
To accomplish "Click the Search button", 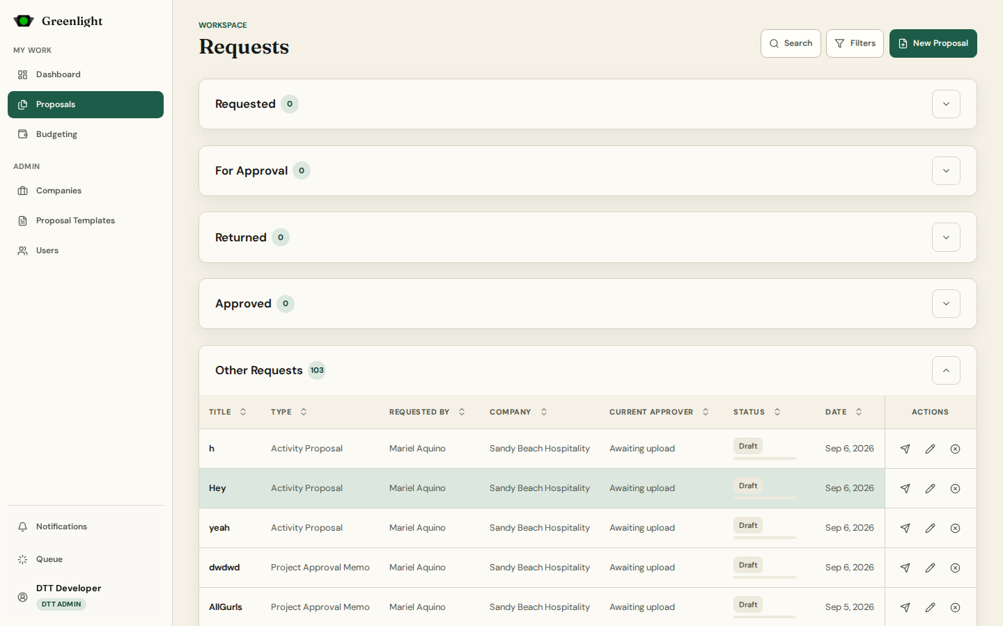I will click(x=791, y=43).
